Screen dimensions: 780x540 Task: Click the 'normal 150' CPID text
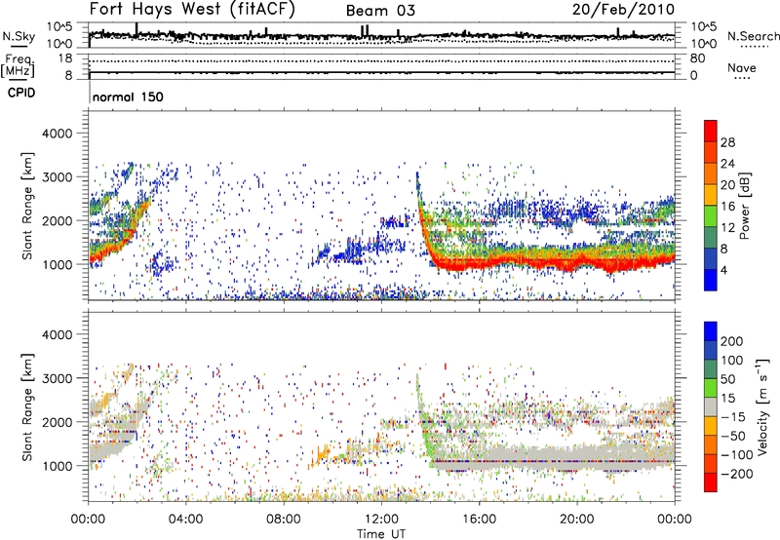[x=128, y=96]
